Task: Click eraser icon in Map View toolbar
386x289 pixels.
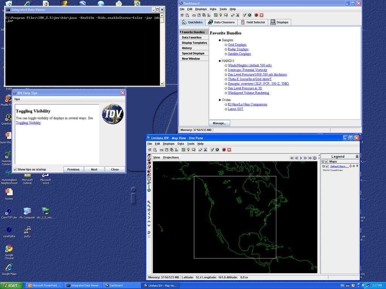Action: pos(200,150)
